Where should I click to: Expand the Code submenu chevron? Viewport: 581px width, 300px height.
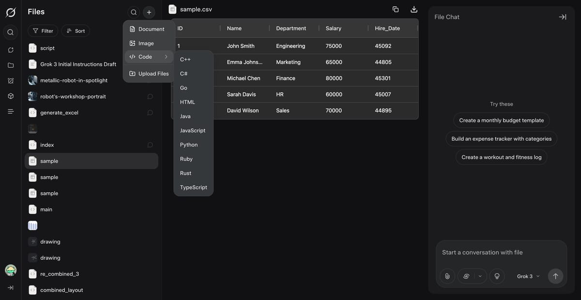tap(166, 57)
